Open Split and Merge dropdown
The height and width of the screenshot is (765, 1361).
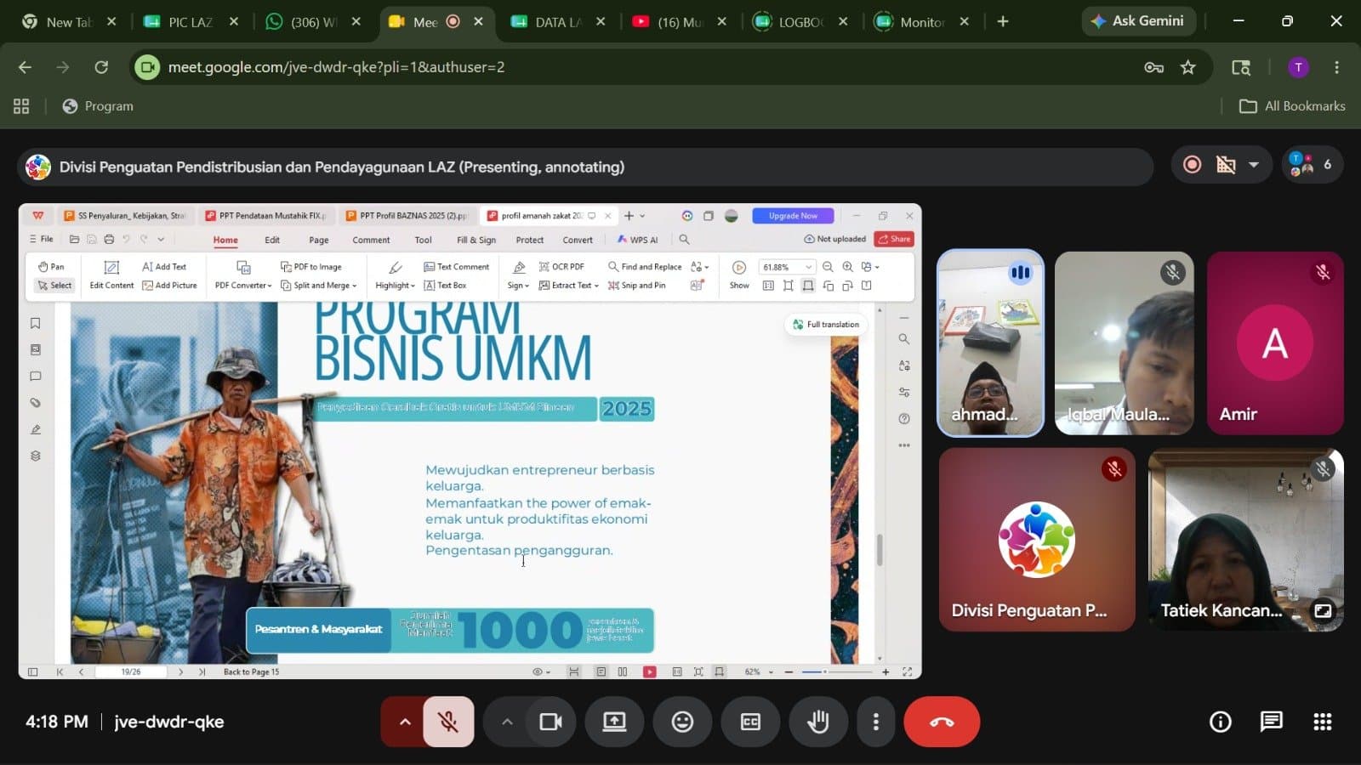(x=319, y=286)
